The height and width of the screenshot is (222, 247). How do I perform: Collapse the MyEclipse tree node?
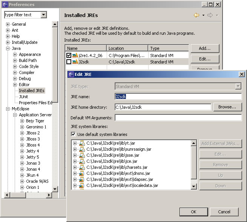tap(8, 109)
